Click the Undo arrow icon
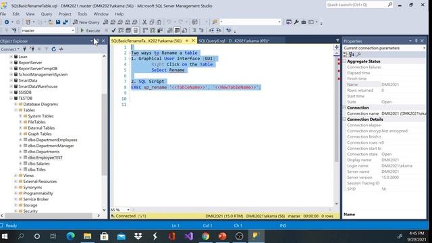Screen dimensions: 432x243 tap(169, 22)
